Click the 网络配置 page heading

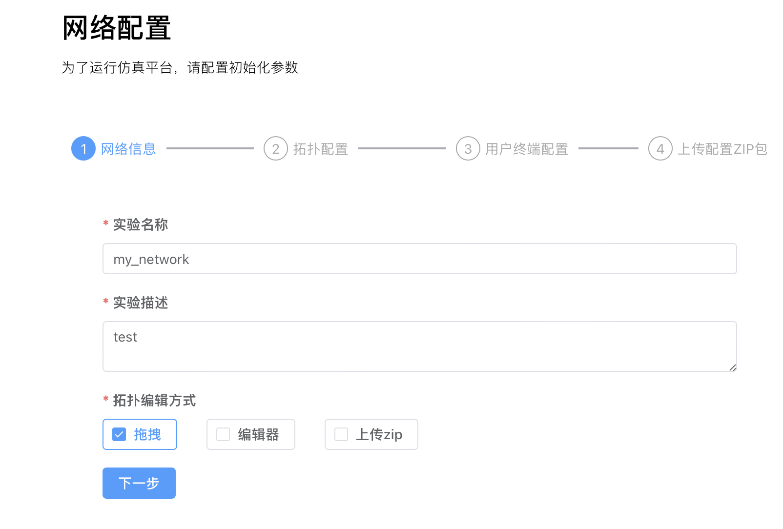click(x=117, y=28)
